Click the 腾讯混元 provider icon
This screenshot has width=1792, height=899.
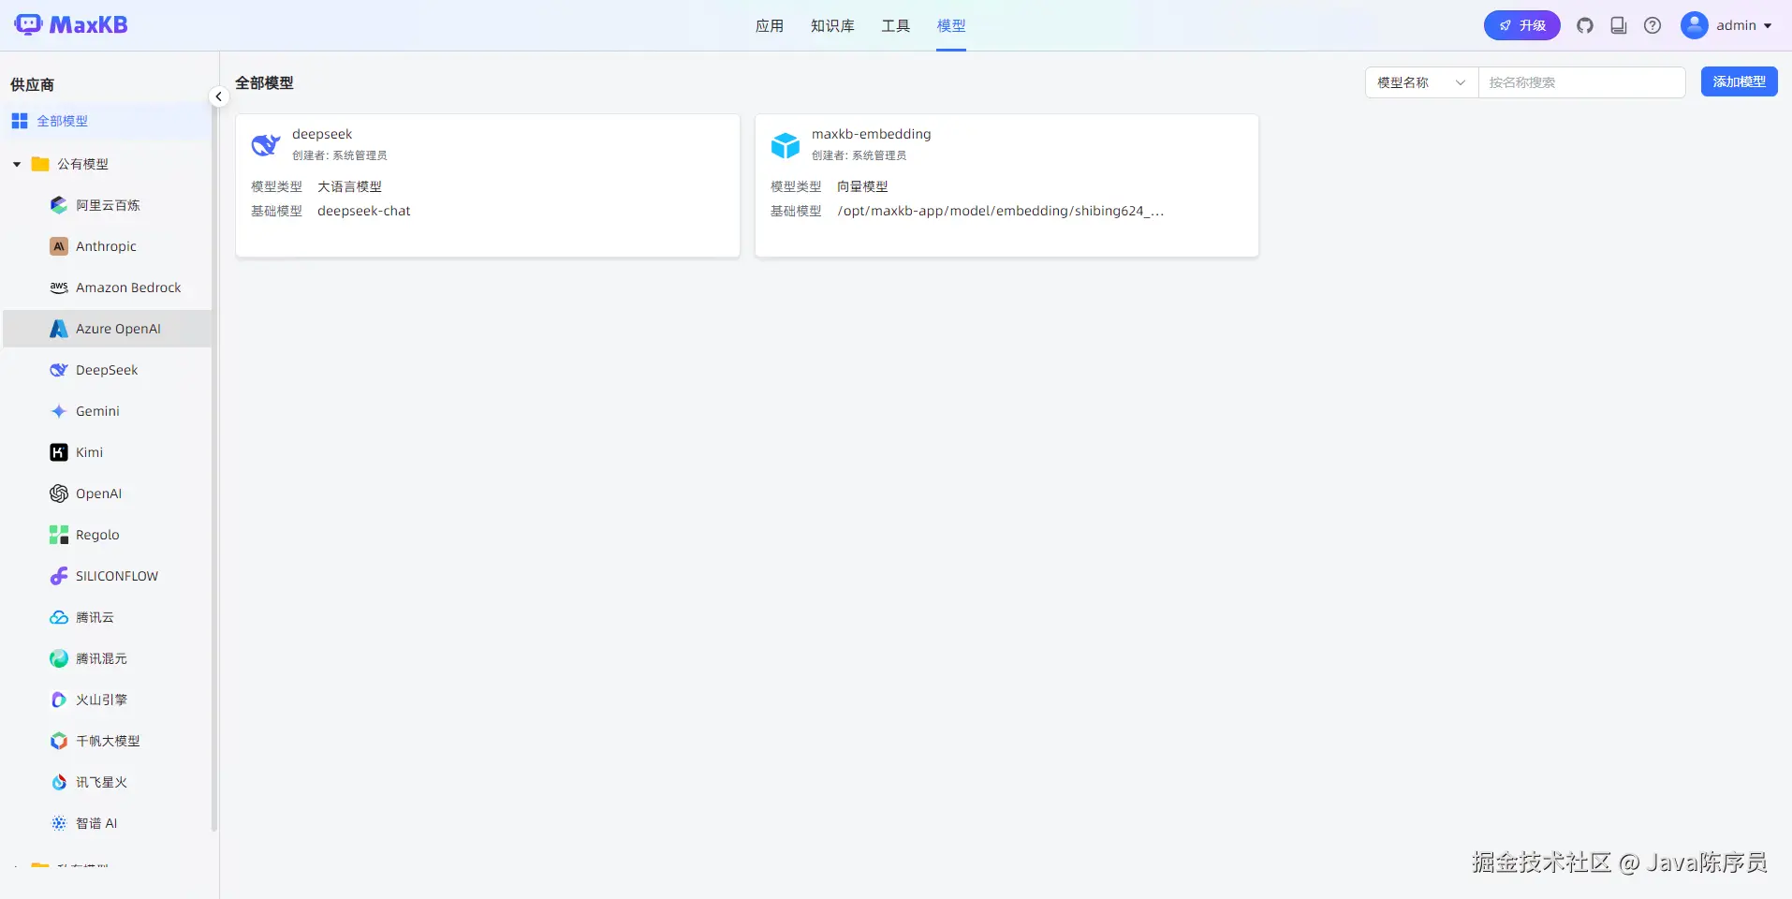59,658
